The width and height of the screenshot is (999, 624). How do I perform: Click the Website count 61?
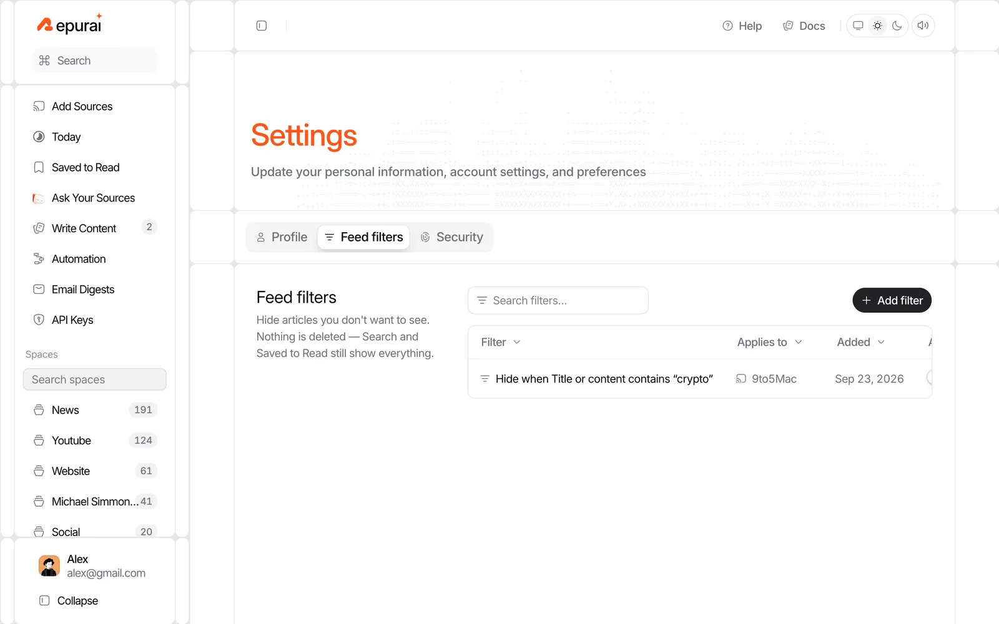coord(146,471)
